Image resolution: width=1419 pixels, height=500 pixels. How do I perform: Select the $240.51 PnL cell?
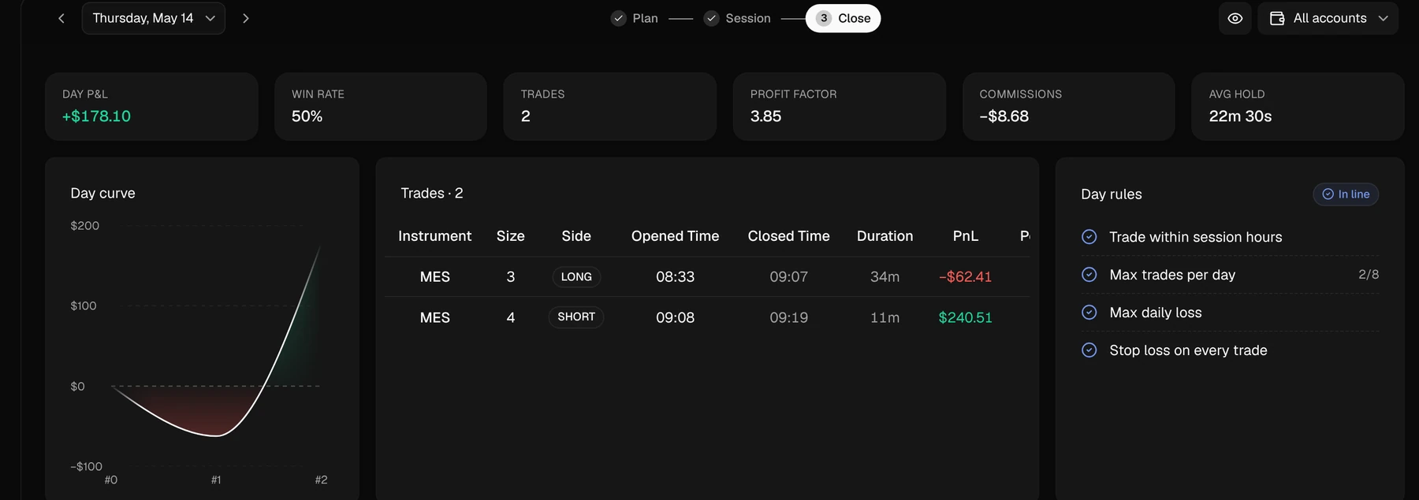click(x=966, y=317)
